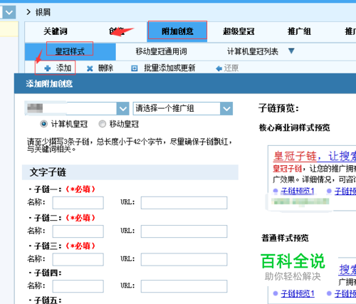The image size is (356, 304).
Task: Focus the 子链二 URL field
Action: pos(184,231)
